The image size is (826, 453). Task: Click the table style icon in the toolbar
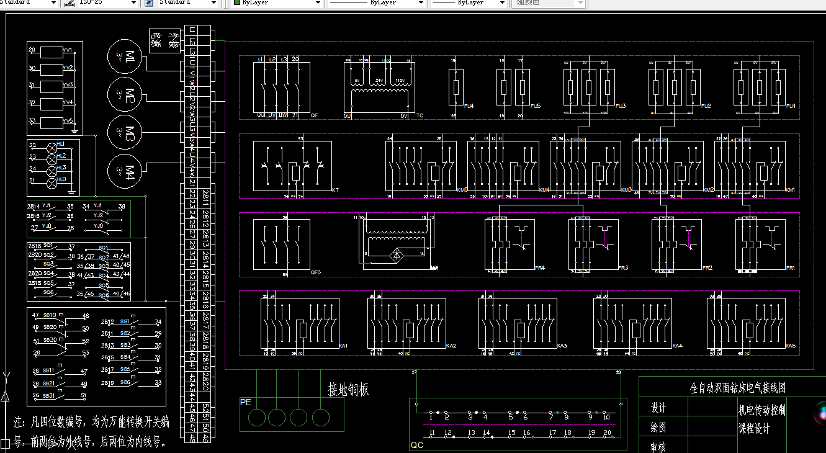pos(149,3)
